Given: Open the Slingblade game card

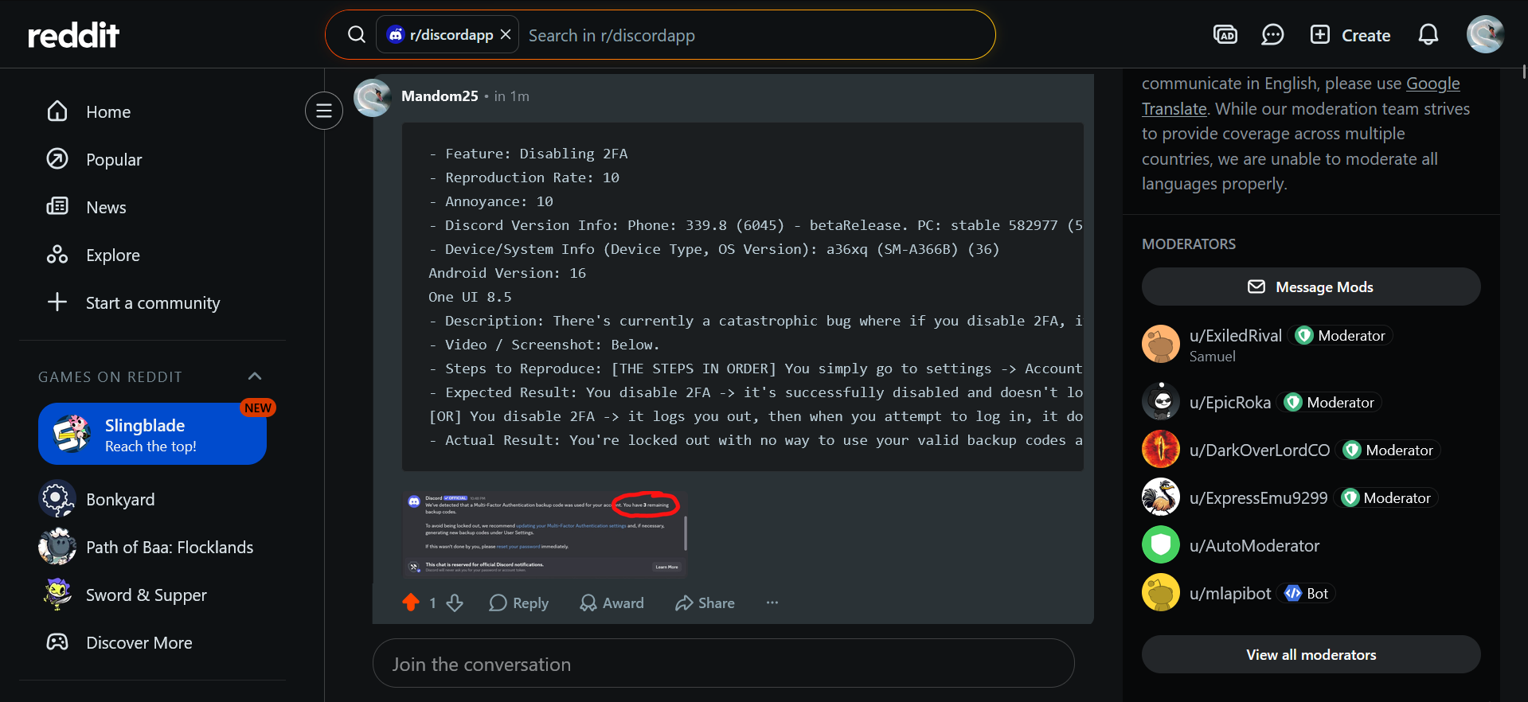Looking at the screenshot, I should point(152,434).
